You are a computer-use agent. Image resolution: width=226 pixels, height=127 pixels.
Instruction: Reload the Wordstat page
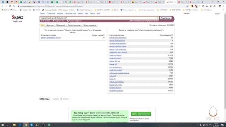pyautogui.click(x=10, y=6)
